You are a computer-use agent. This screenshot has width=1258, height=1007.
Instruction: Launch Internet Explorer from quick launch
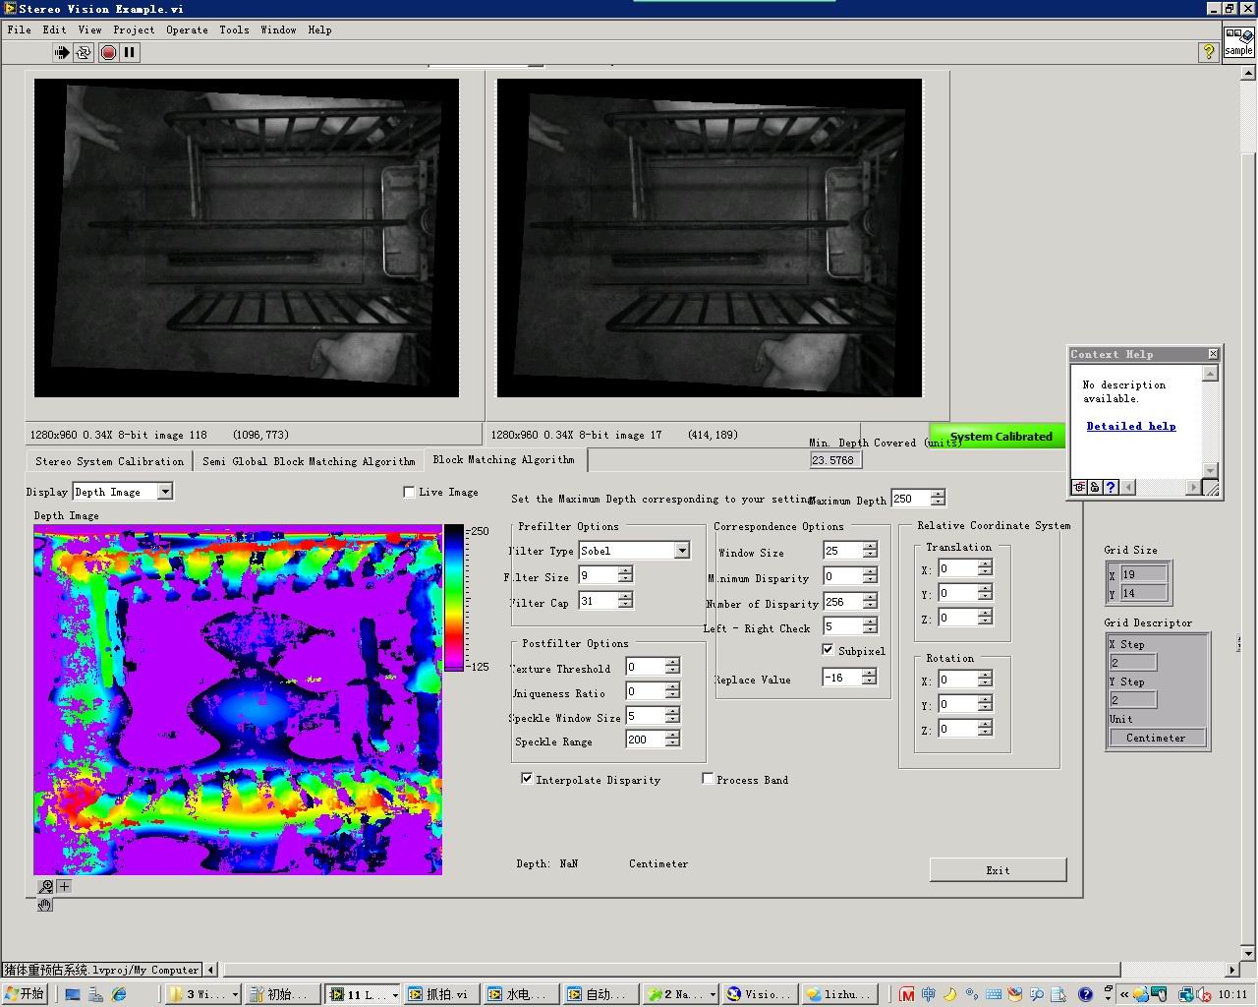pos(119,994)
